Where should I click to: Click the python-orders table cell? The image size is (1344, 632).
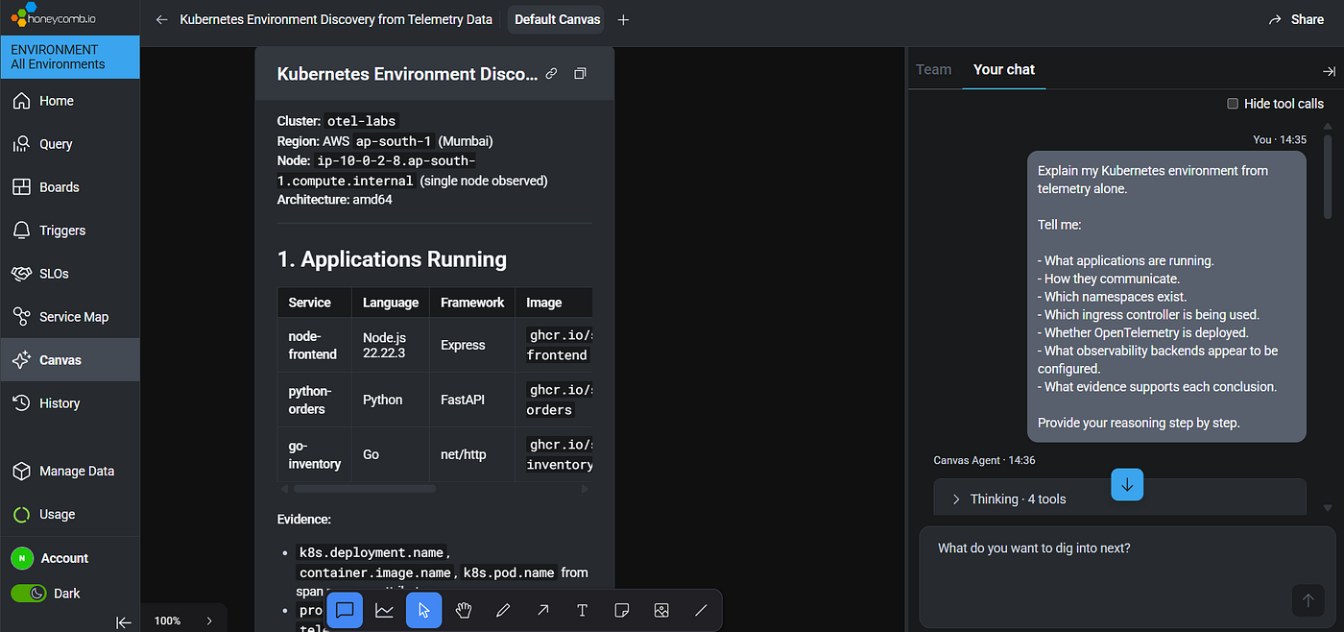click(x=315, y=401)
